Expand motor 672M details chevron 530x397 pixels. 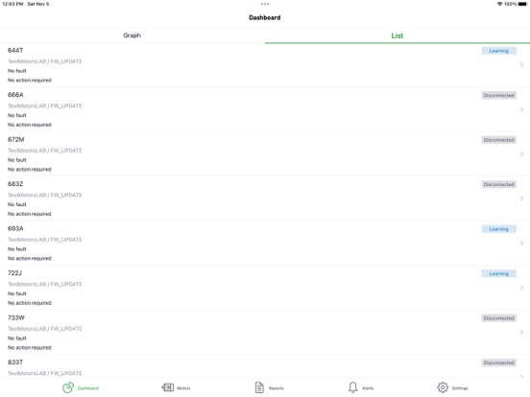click(x=522, y=154)
